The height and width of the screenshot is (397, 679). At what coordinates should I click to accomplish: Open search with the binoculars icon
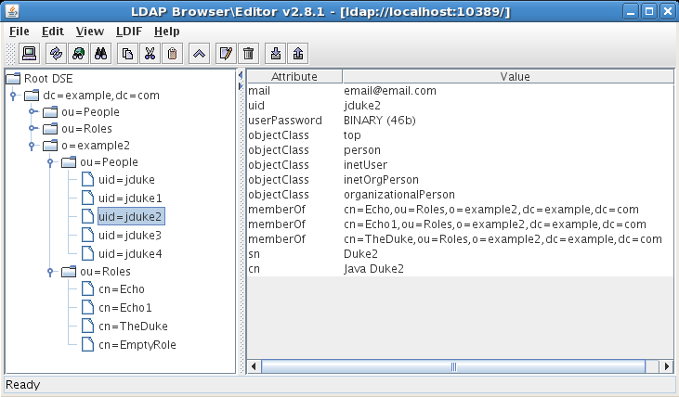point(102,53)
